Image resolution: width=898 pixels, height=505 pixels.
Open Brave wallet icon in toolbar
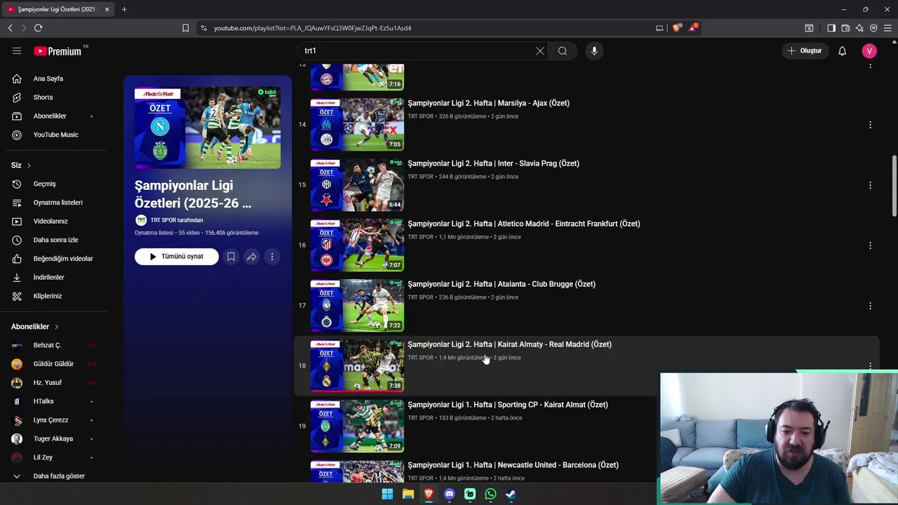coord(845,28)
